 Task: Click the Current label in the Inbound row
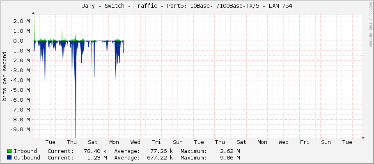[x=61, y=151]
